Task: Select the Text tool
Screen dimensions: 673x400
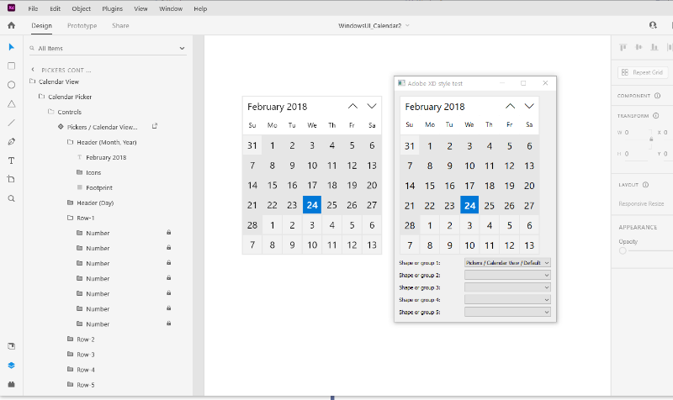Action: 11,161
